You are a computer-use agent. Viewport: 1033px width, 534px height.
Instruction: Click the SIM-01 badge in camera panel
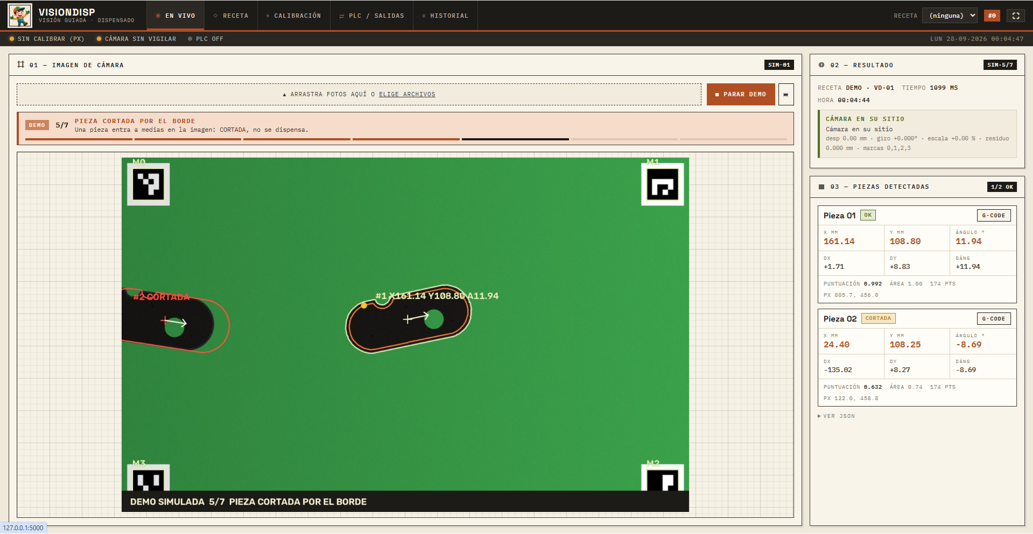point(779,65)
